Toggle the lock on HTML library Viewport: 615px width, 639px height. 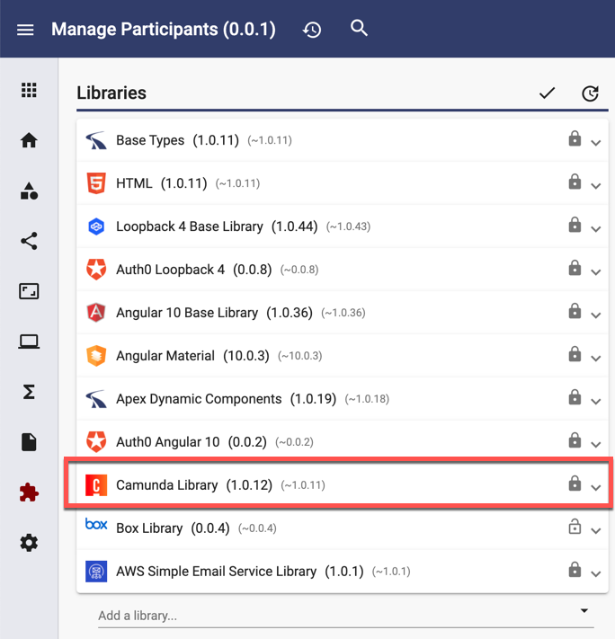pos(575,182)
